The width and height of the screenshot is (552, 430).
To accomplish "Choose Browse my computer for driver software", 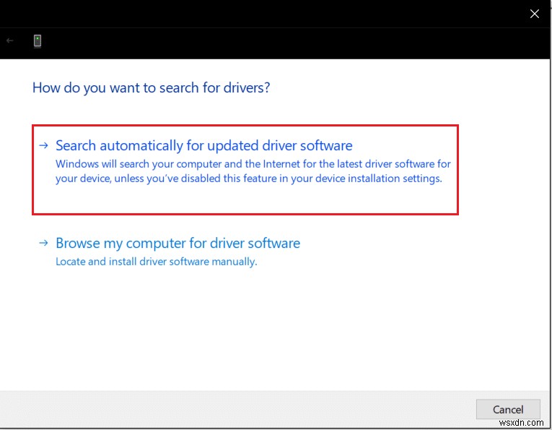I will coord(178,244).
